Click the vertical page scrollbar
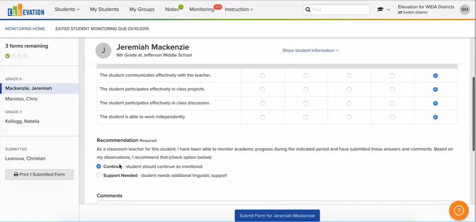The image size is (476, 222). pyautogui.click(x=474, y=114)
